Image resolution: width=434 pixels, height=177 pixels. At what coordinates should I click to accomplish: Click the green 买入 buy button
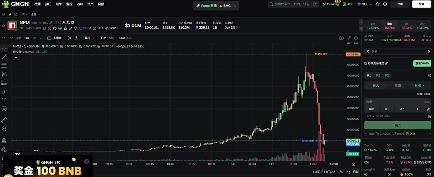click(397, 125)
